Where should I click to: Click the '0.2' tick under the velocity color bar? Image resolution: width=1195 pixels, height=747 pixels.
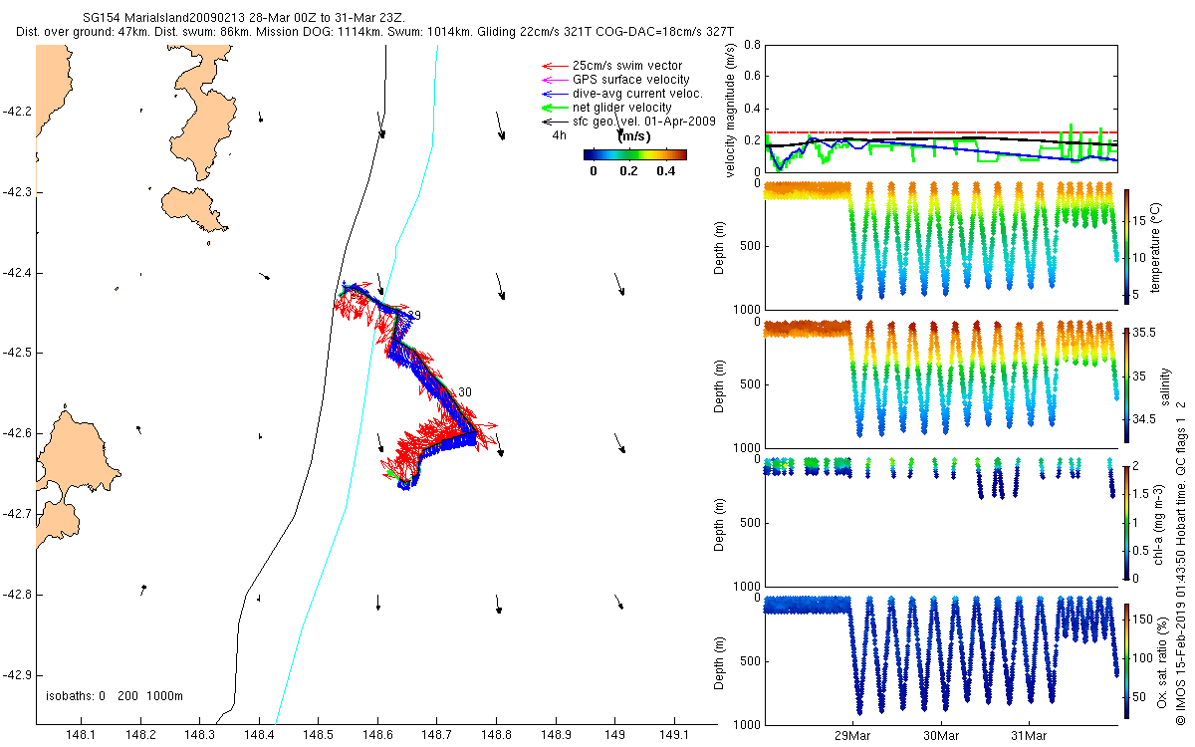click(x=627, y=171)
